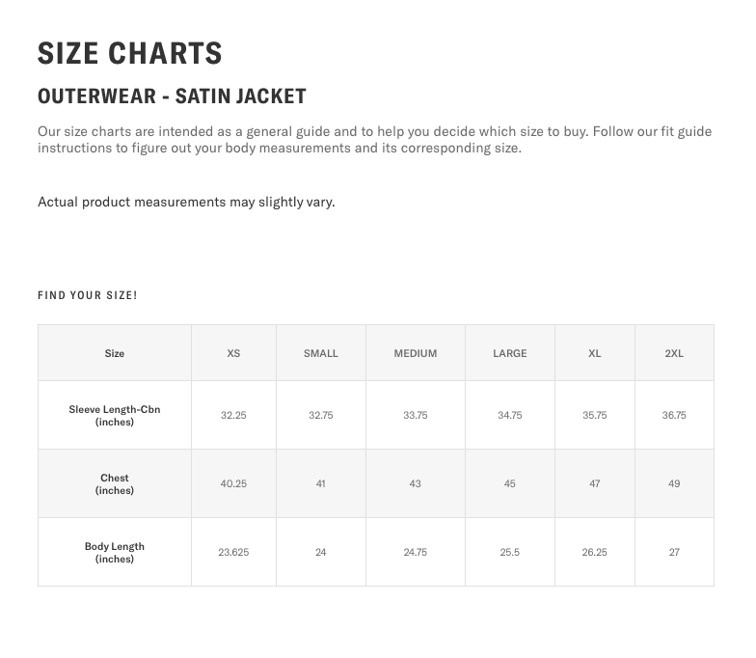Select the Outerwear - Satin Jacket subheading
Screen dimensions: 756x658
172,96
